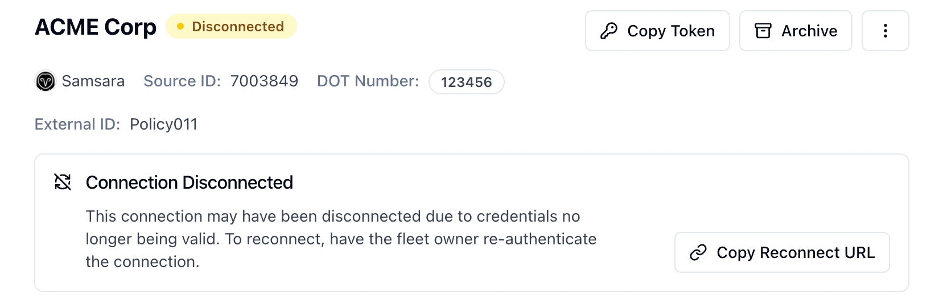Click the disconnected sync icon
The height and width of the screenshot is (308, 939).
63,182
